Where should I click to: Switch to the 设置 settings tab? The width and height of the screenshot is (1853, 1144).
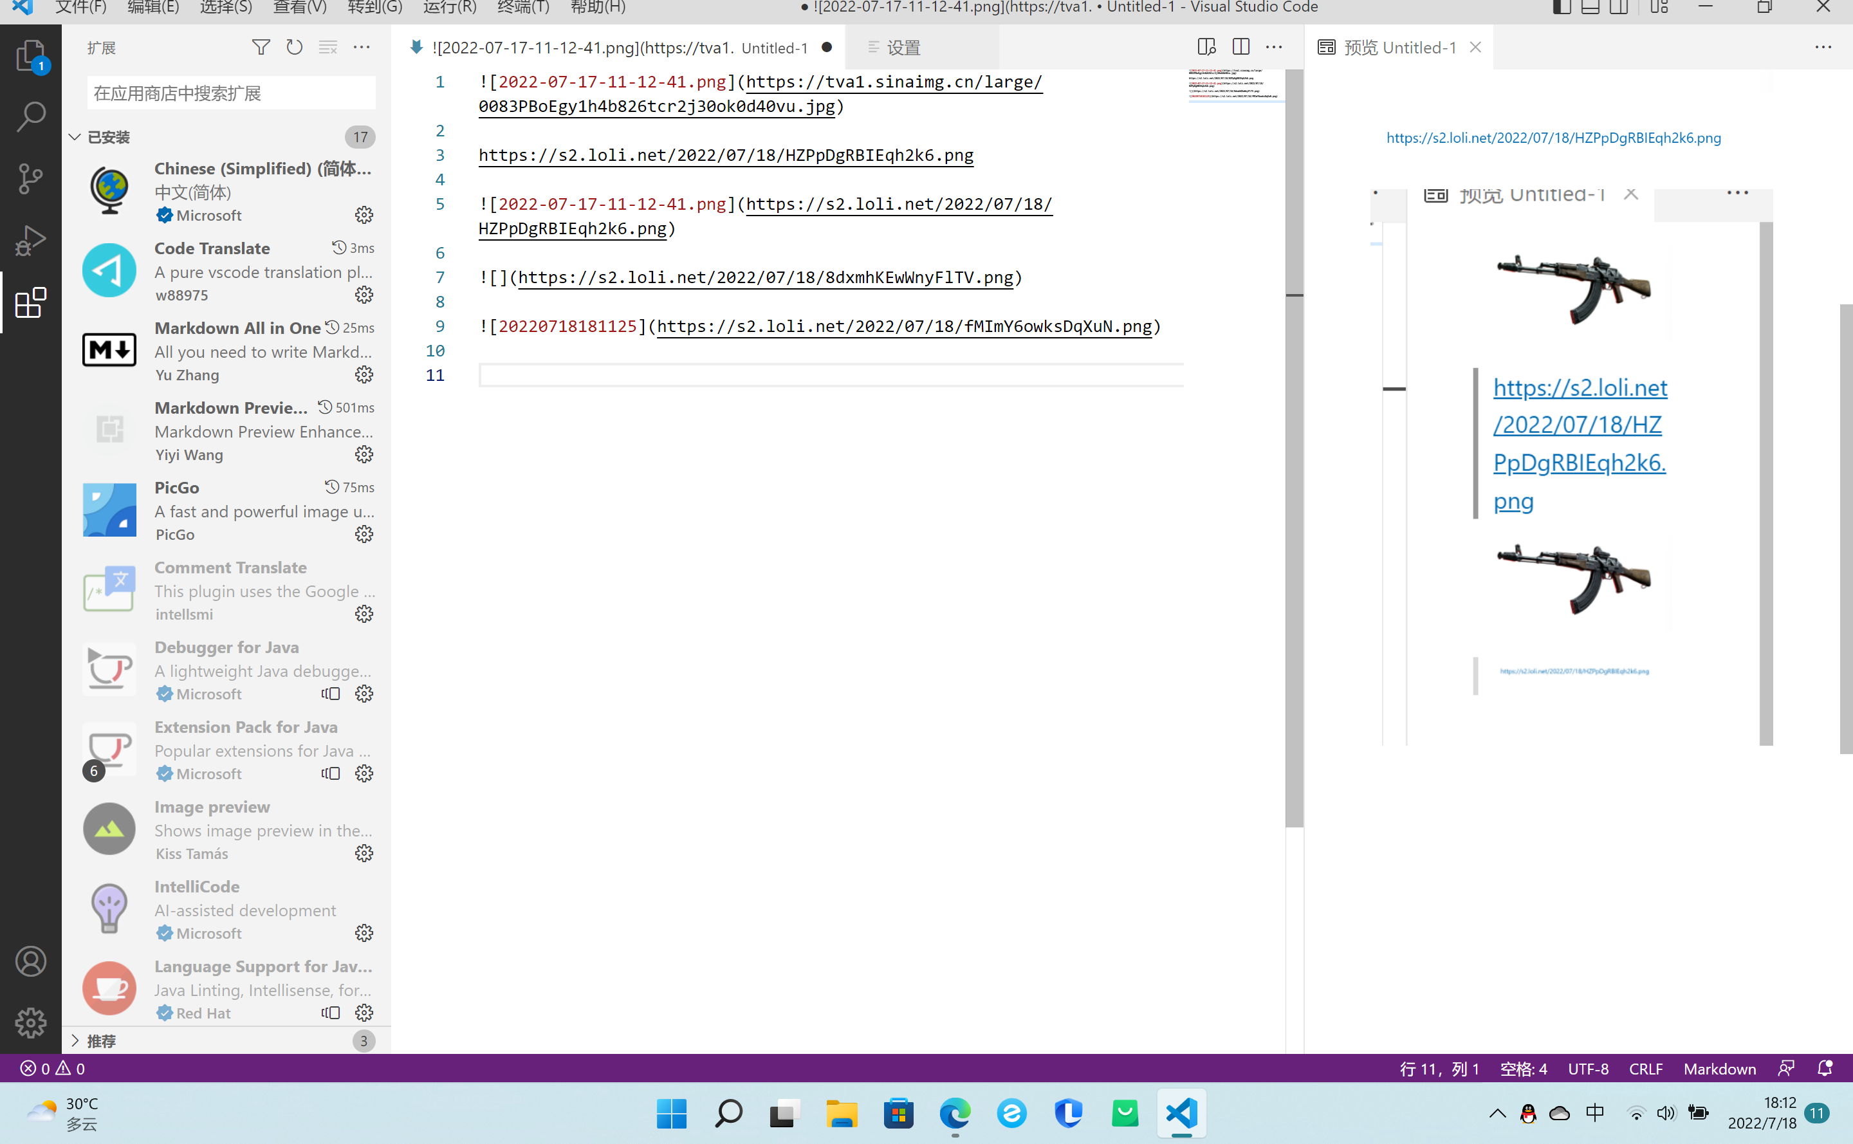(x=903, y=48)
